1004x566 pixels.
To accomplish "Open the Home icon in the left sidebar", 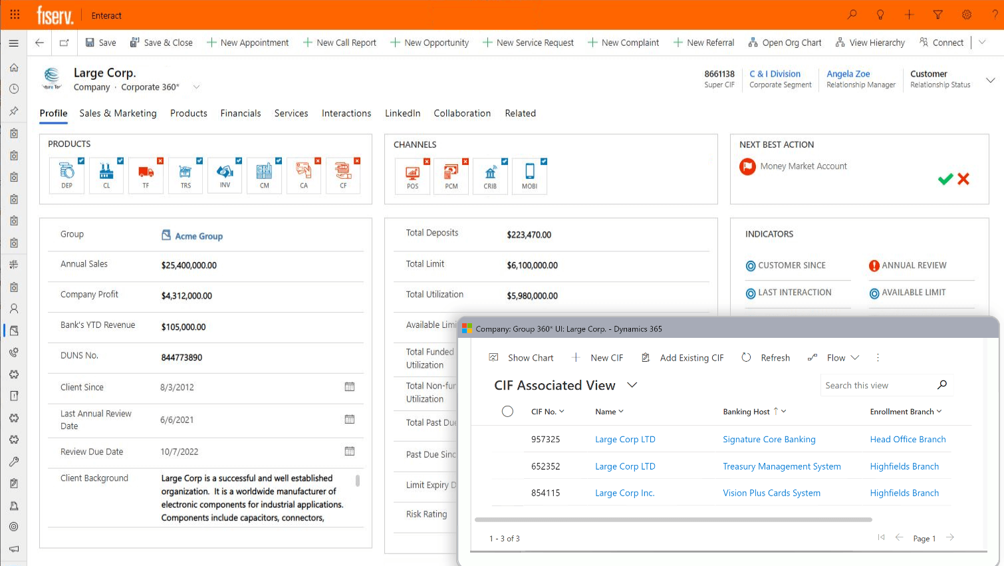I will (x=13, y=67).
